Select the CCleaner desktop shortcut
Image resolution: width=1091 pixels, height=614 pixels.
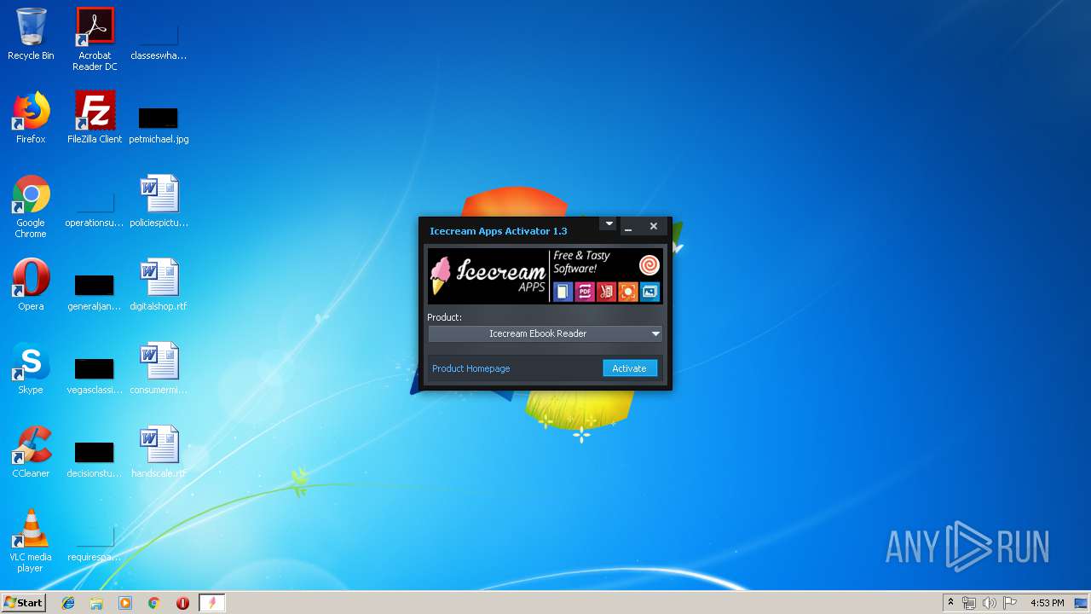(x=31, y=452)
